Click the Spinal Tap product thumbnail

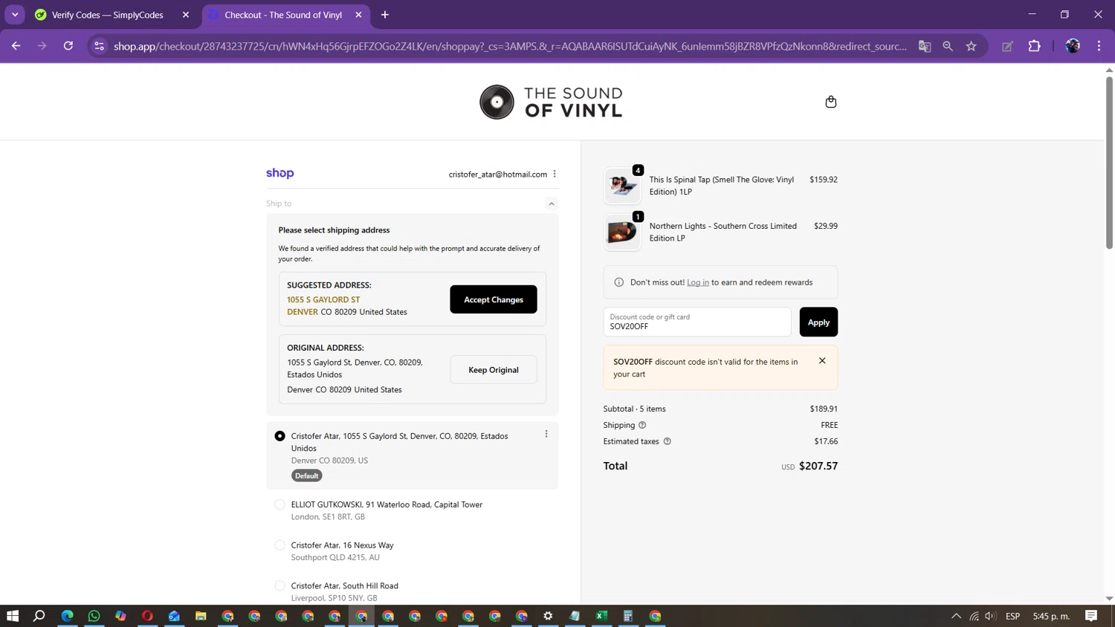pos(622,186)
